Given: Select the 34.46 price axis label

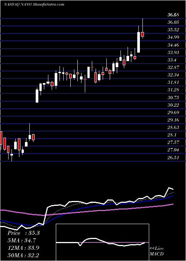Looking at the screenshot, I should (x=173, y=45).
